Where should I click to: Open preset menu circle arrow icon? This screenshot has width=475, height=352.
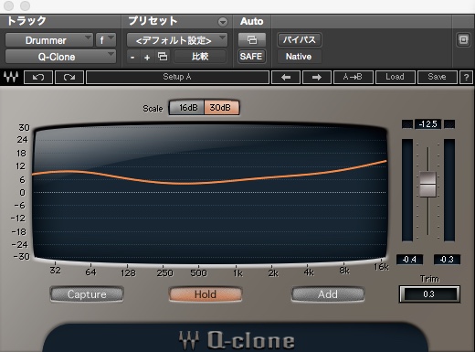tap(223, 22)
